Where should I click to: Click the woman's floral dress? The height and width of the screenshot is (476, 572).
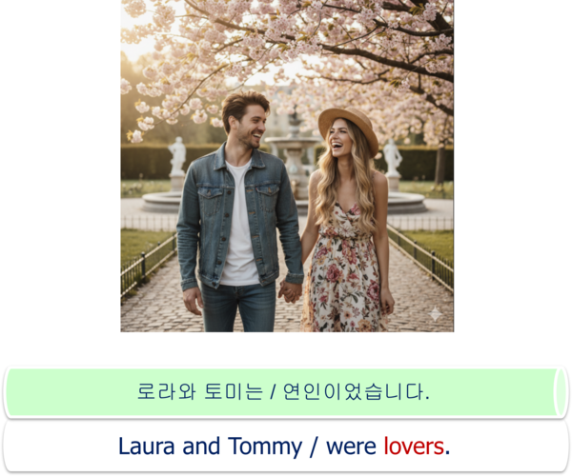pos(344,269)
